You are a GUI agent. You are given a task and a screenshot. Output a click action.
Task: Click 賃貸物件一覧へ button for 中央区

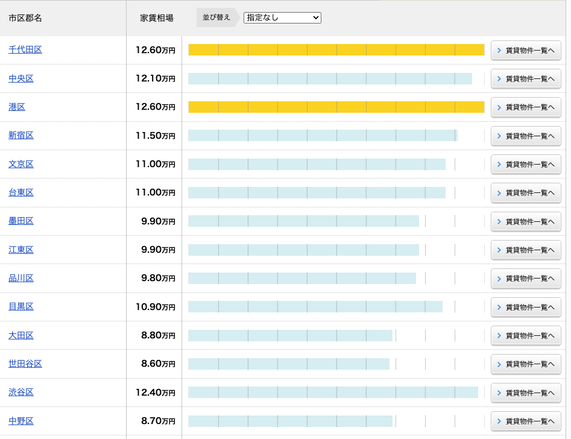click(x=526, y=78)
